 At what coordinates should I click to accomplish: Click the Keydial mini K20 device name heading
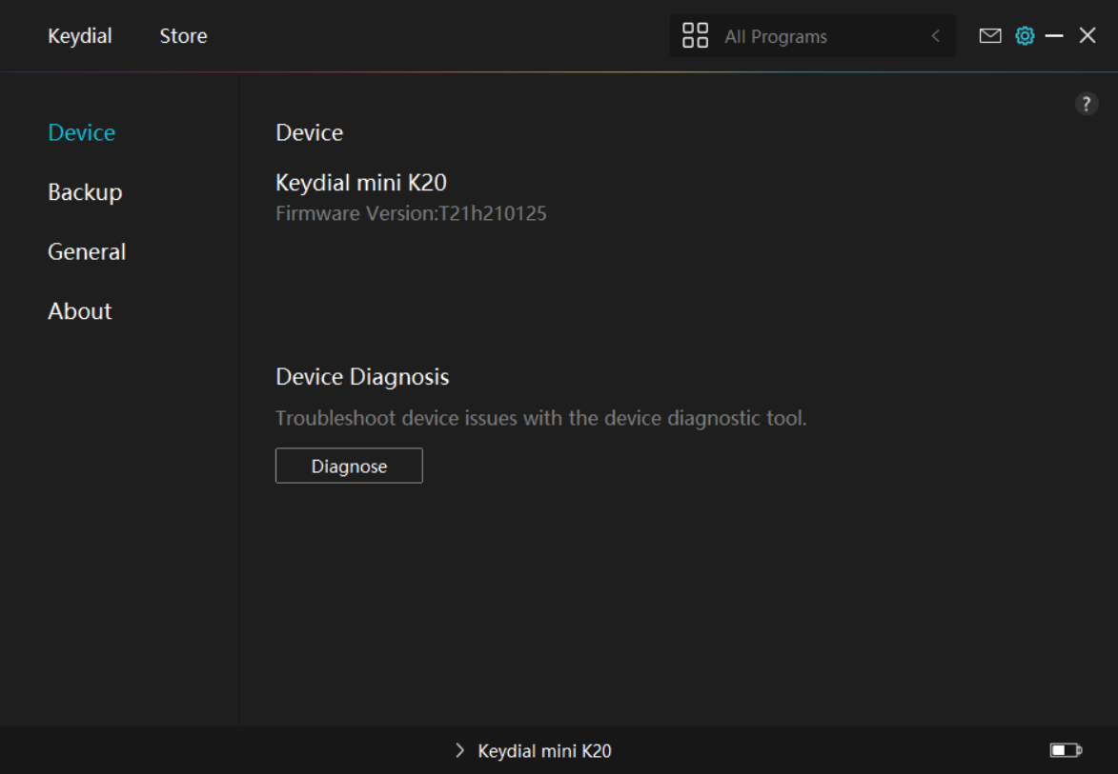click(361, 182)
